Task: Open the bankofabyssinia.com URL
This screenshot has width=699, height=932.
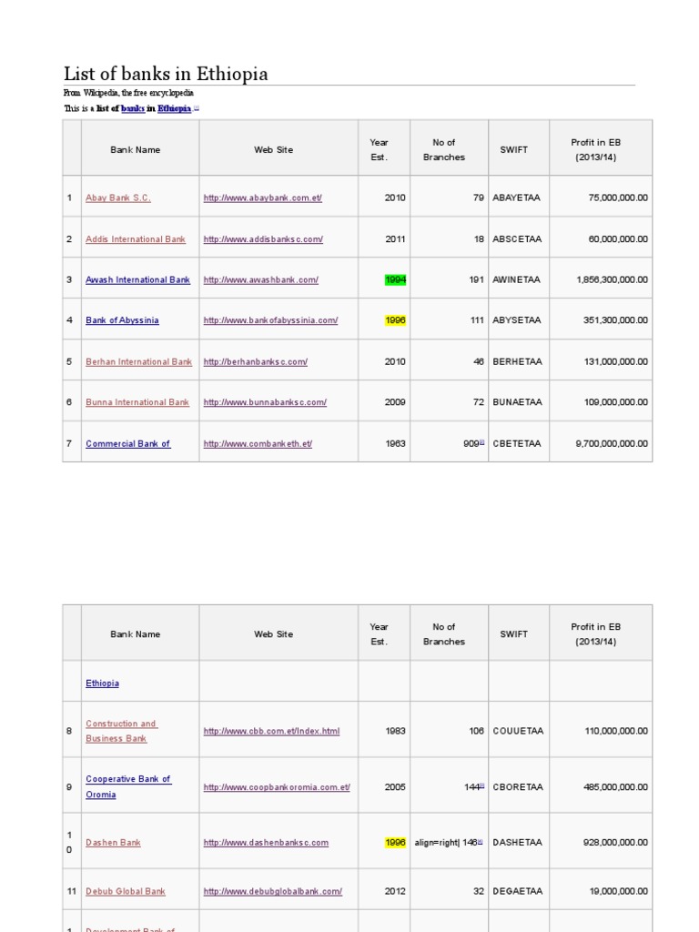Action: tap(271, 320)
